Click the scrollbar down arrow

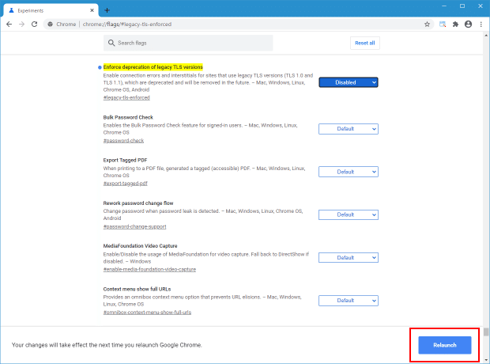(x=486, y=360)
